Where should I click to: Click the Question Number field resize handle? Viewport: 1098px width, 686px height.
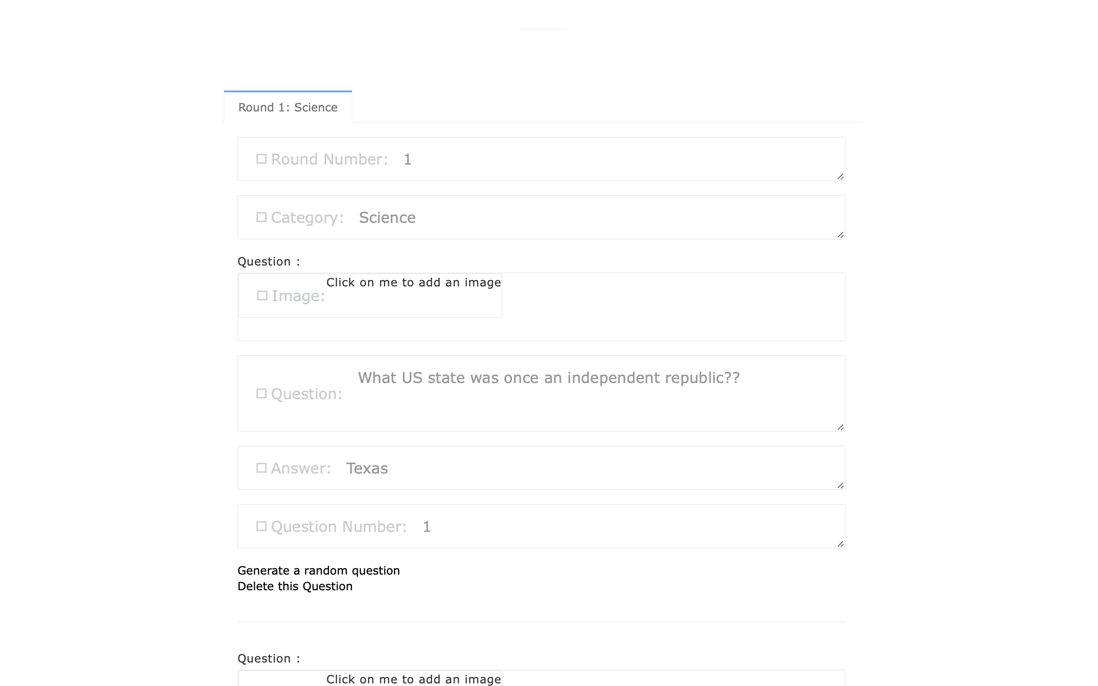pyautogui.click(x=840, y=544)
